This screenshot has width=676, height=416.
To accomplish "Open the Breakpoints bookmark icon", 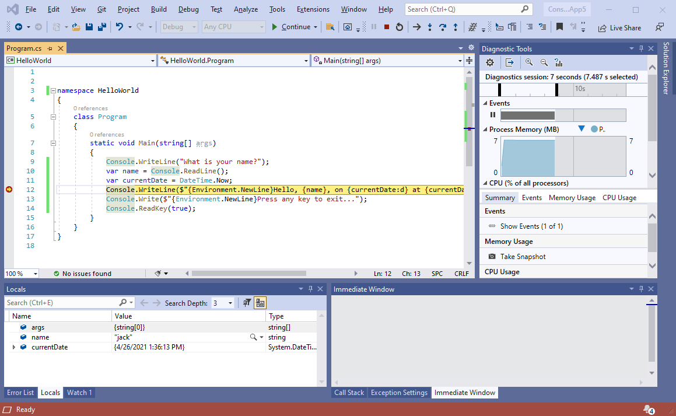I will [558, 26].
